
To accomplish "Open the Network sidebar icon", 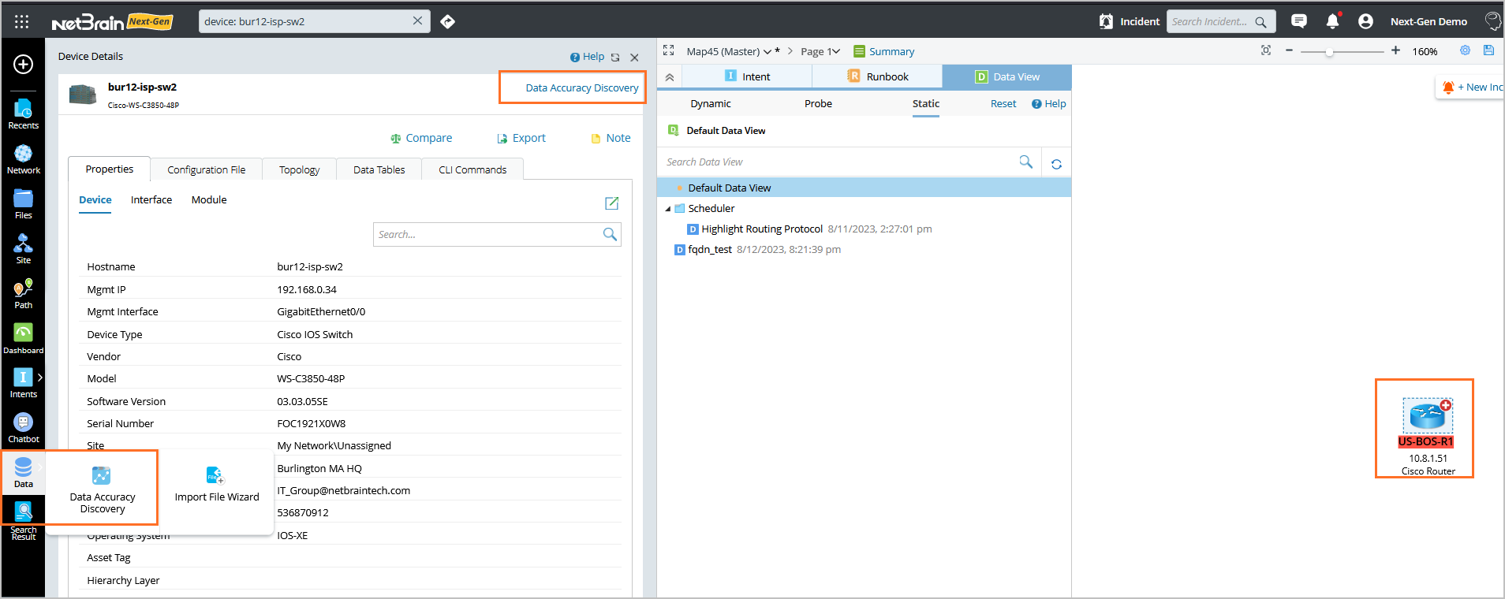I will [23, 158].
